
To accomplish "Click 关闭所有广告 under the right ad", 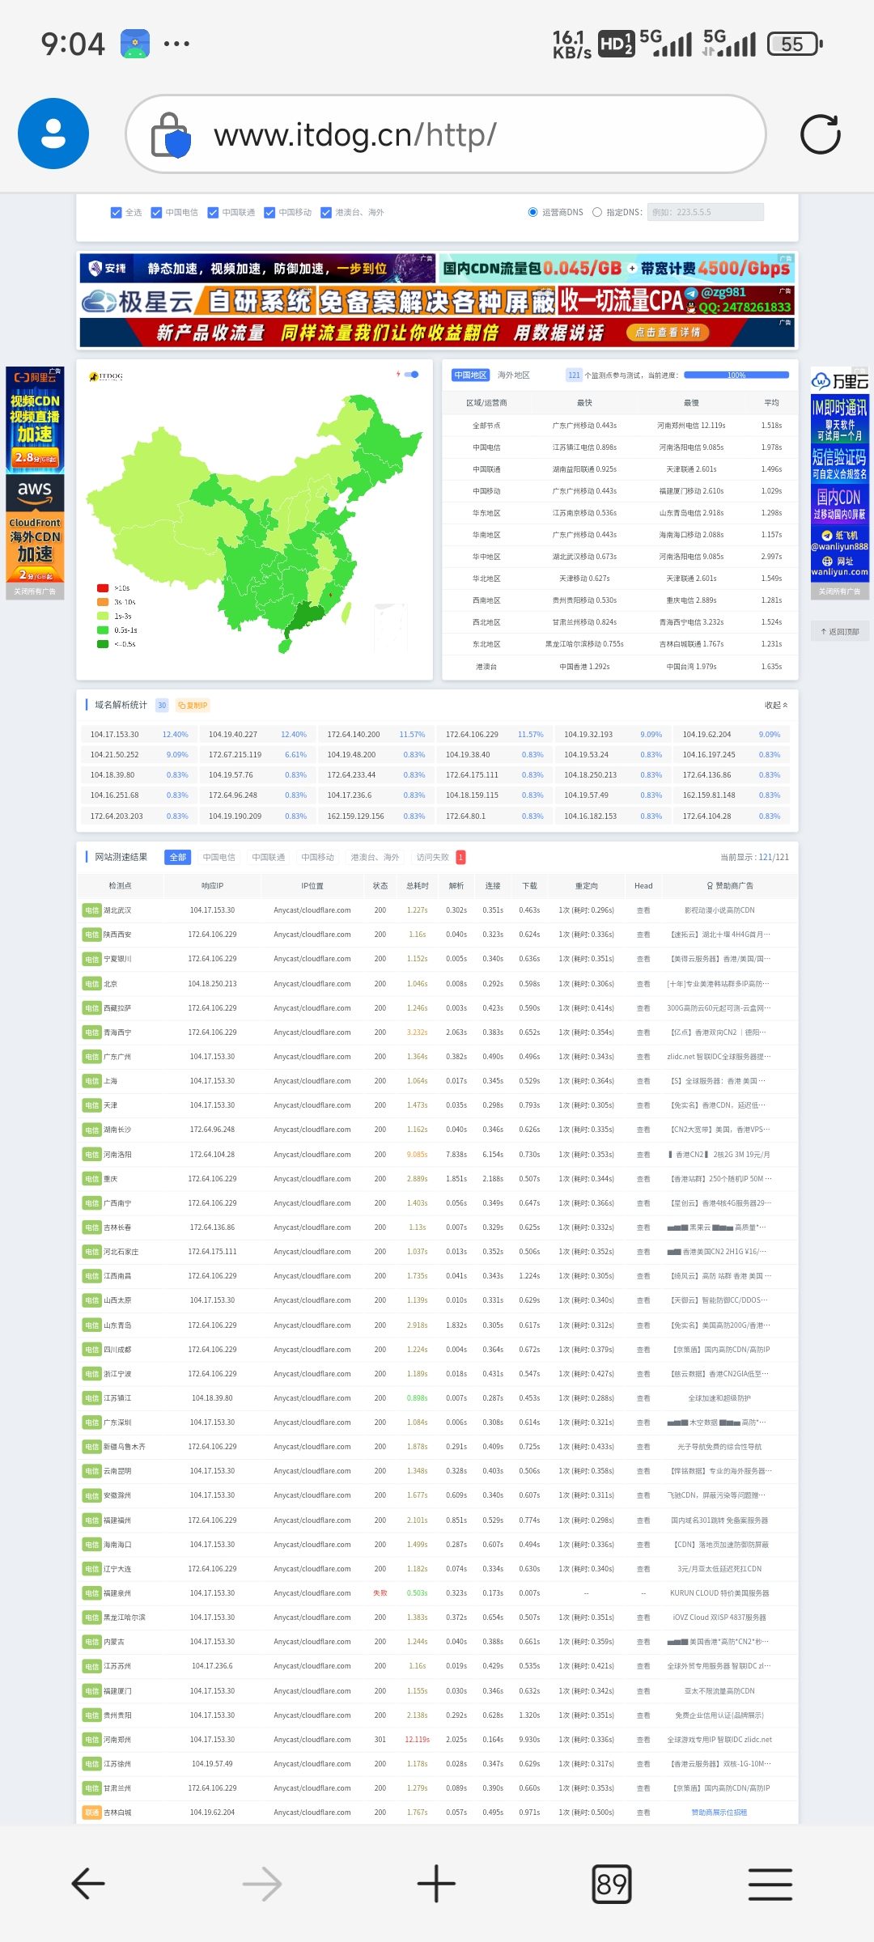I will click(840, 592).
